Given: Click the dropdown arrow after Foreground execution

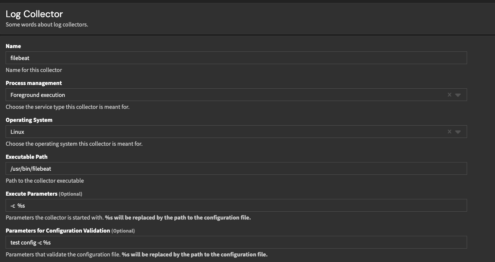Looking at the screenshot, I should tap(458, 94).
